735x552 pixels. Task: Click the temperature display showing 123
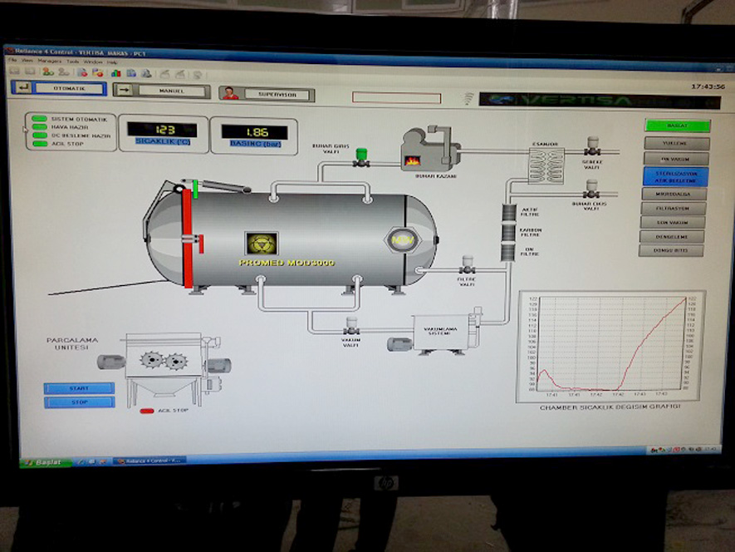(162, 130)
